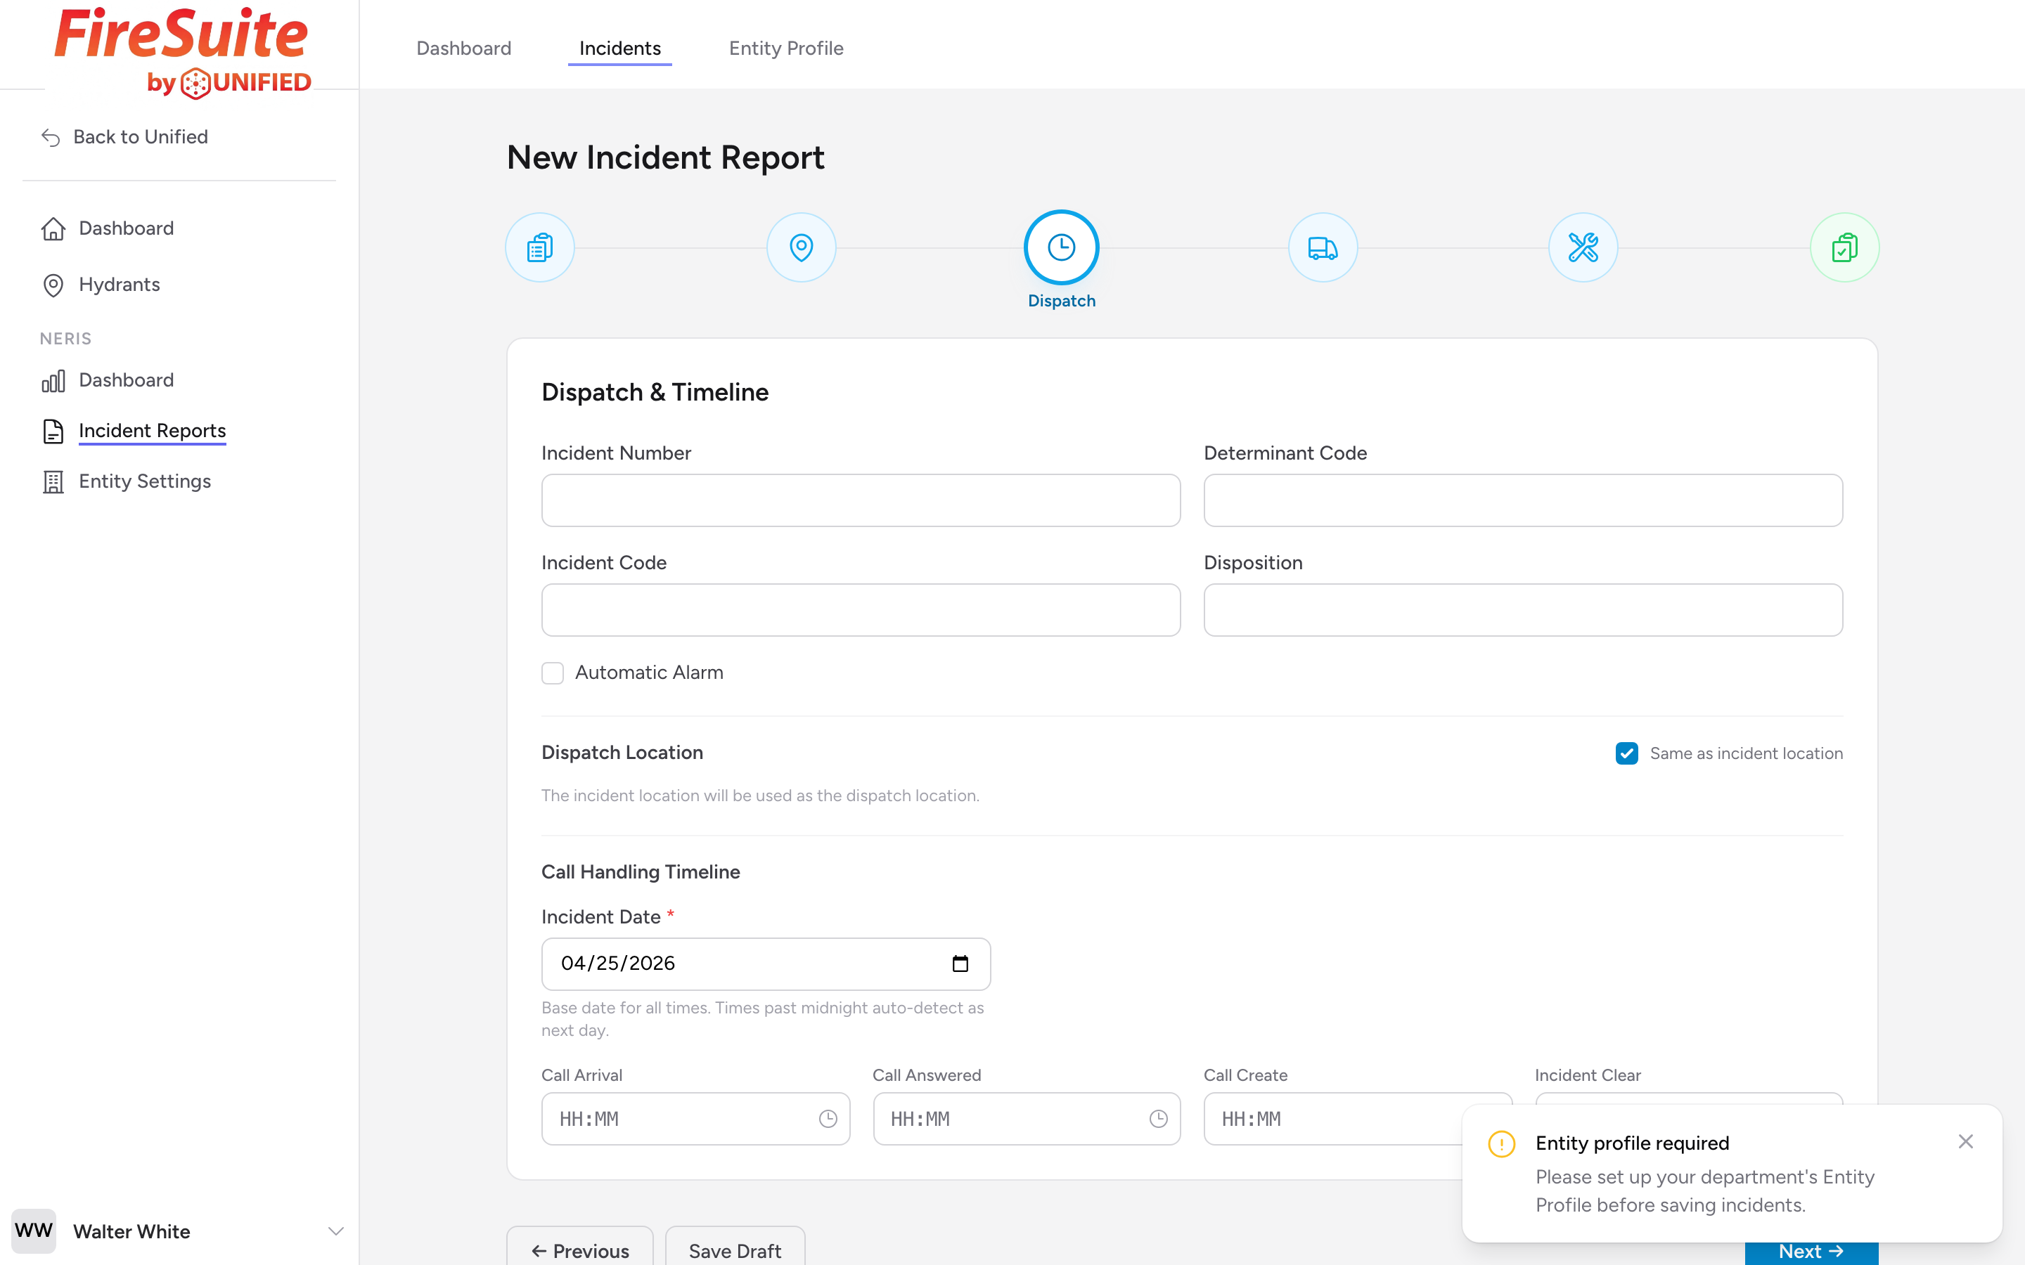This screenshot has width=2025, height=1265.
Task: Click the Dispatch & Timeline section title
Action: (x=655, y=392)
